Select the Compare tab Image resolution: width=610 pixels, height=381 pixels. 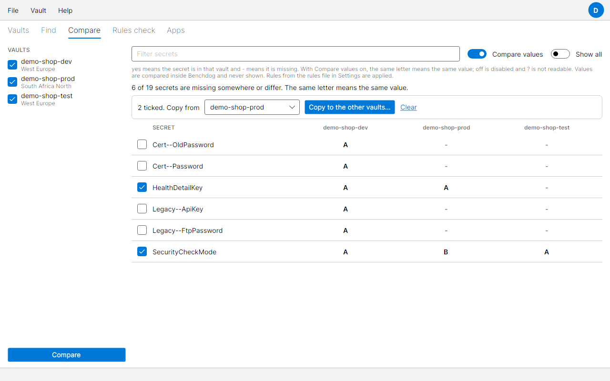(84, 30)
